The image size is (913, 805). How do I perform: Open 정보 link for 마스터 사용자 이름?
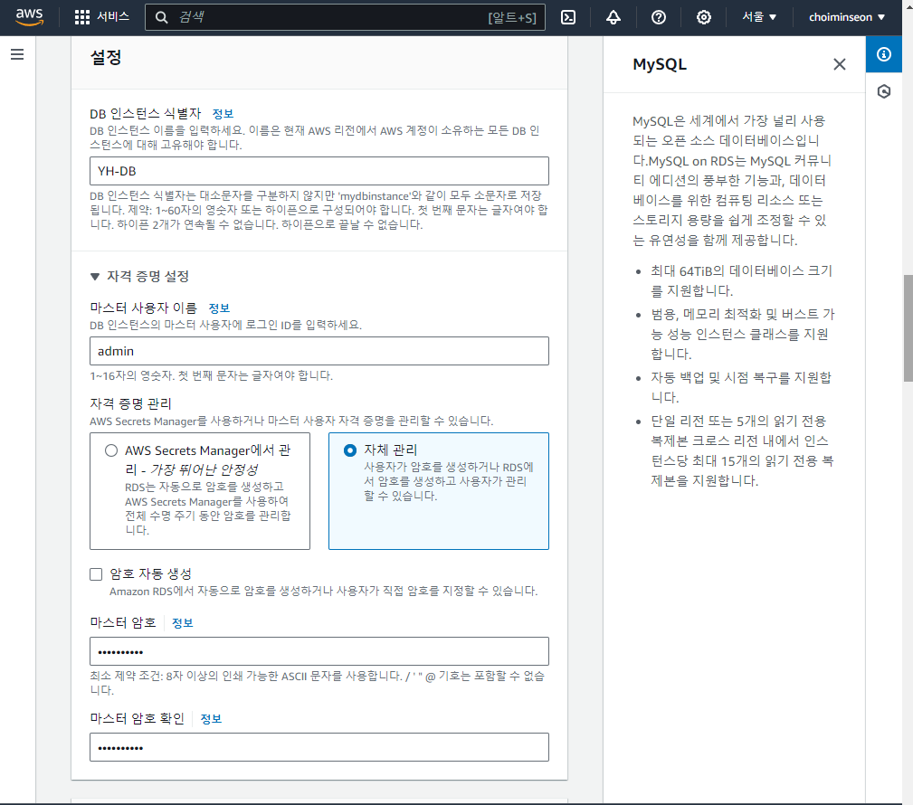pos(219,308)
